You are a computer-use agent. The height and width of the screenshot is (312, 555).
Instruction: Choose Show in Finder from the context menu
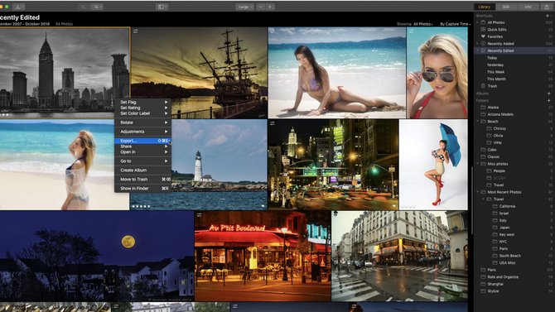(143, 189)
